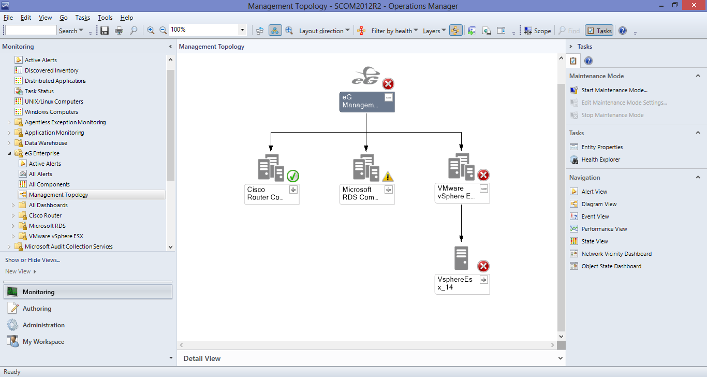The width and height of the screenshot is (707, 377).
Task: Open Alert View navigation link
Action: click(594, 192)
